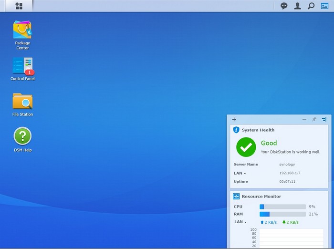The height and width of the screenshot is (249, 334).
Task: Pin the widget panel
Action: tap(314, 119)
